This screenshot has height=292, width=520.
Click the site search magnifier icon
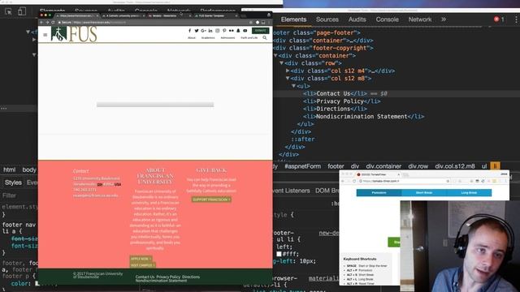pos(265,38)
